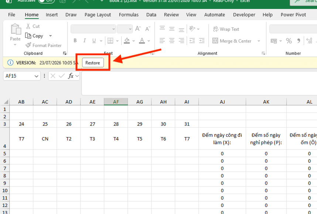Decrease the indent
The height and width of the screenshot is (214, 317).
(x=192, y=41)
